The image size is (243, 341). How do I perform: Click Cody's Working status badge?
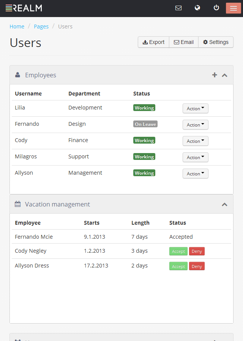(x=144, y=140)
